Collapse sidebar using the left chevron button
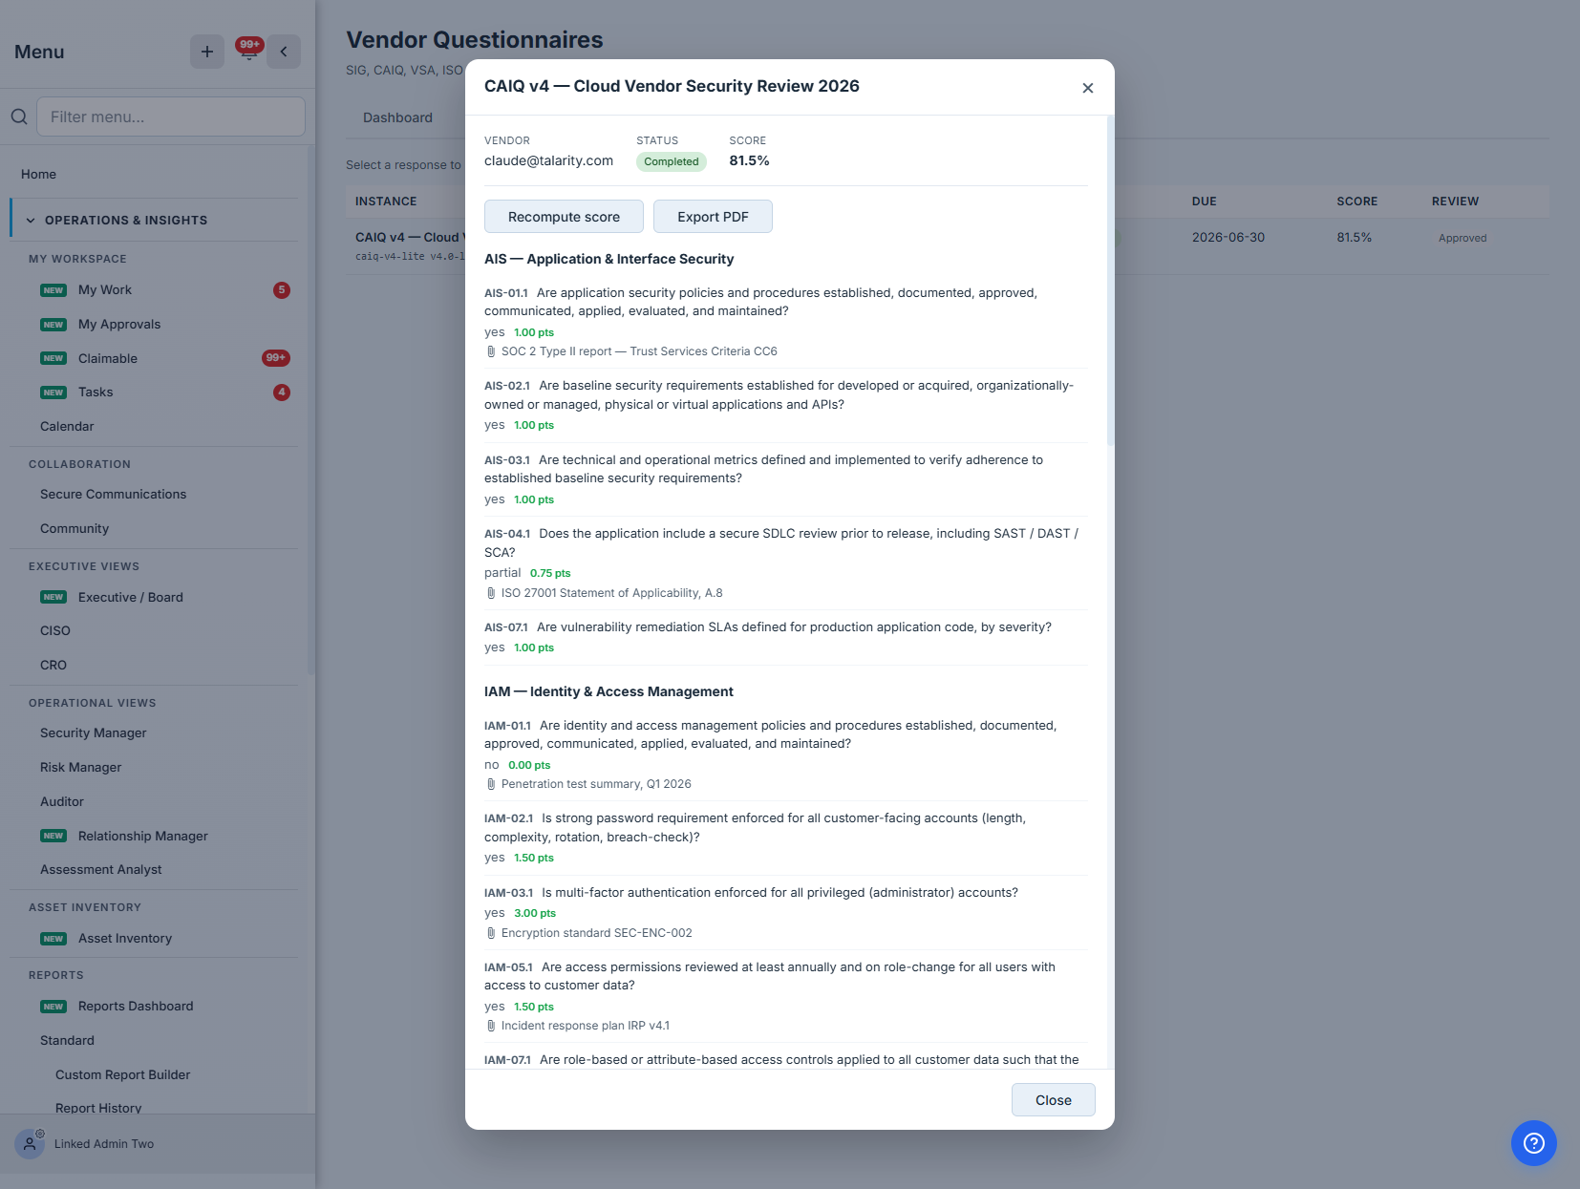The image size is (1580, 1189). pos(284,52)
